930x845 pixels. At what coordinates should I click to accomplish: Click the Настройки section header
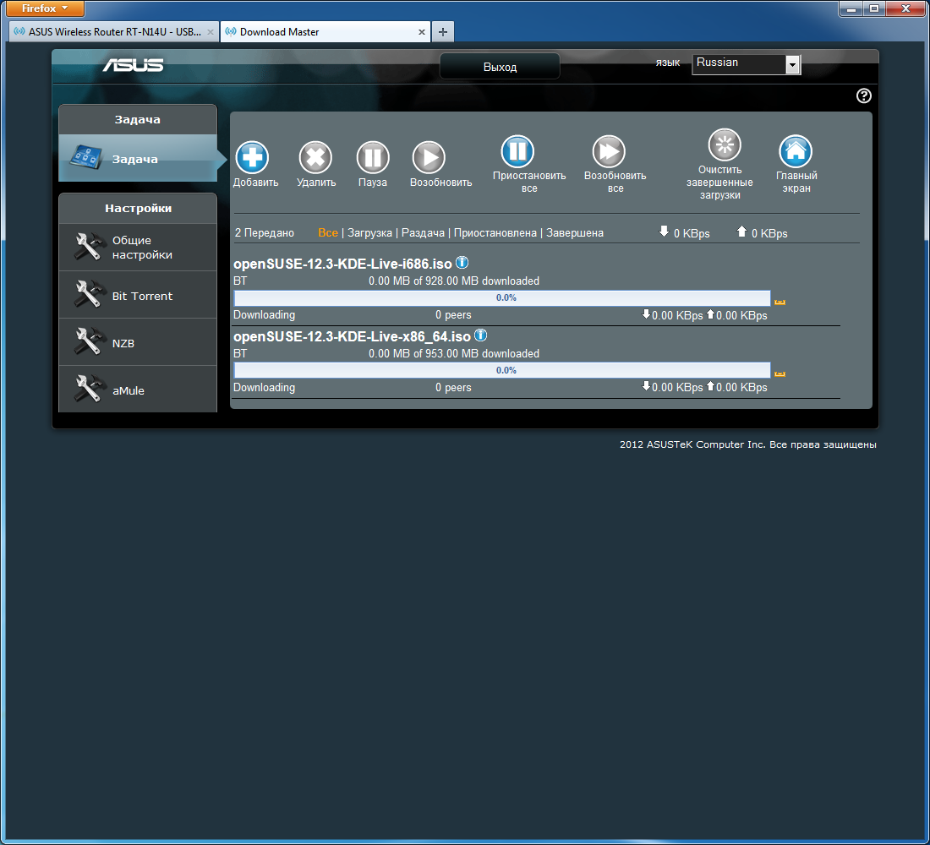tap(138, 209)
